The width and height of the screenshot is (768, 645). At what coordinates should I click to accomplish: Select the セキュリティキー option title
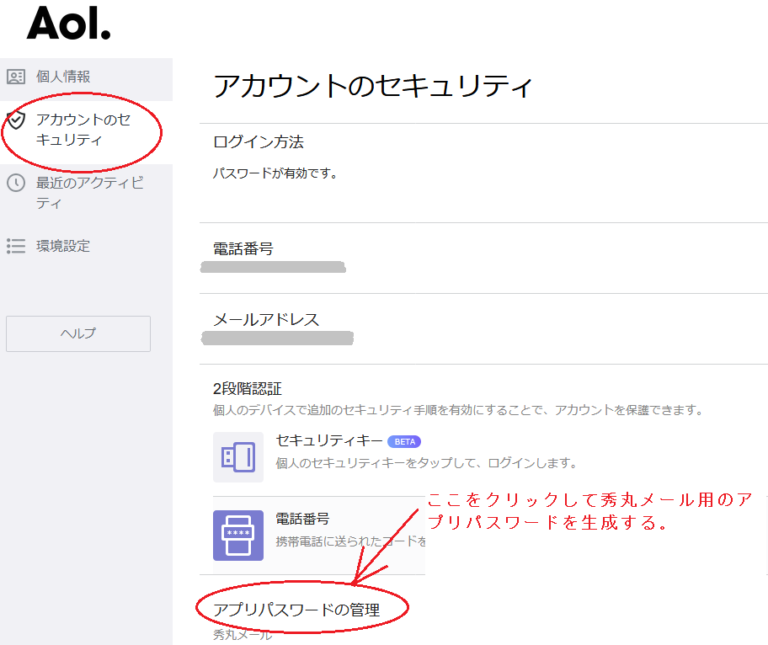pyautogui.click(x=329, y=440)
